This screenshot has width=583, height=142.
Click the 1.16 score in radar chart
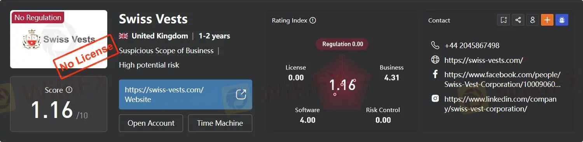342,85
